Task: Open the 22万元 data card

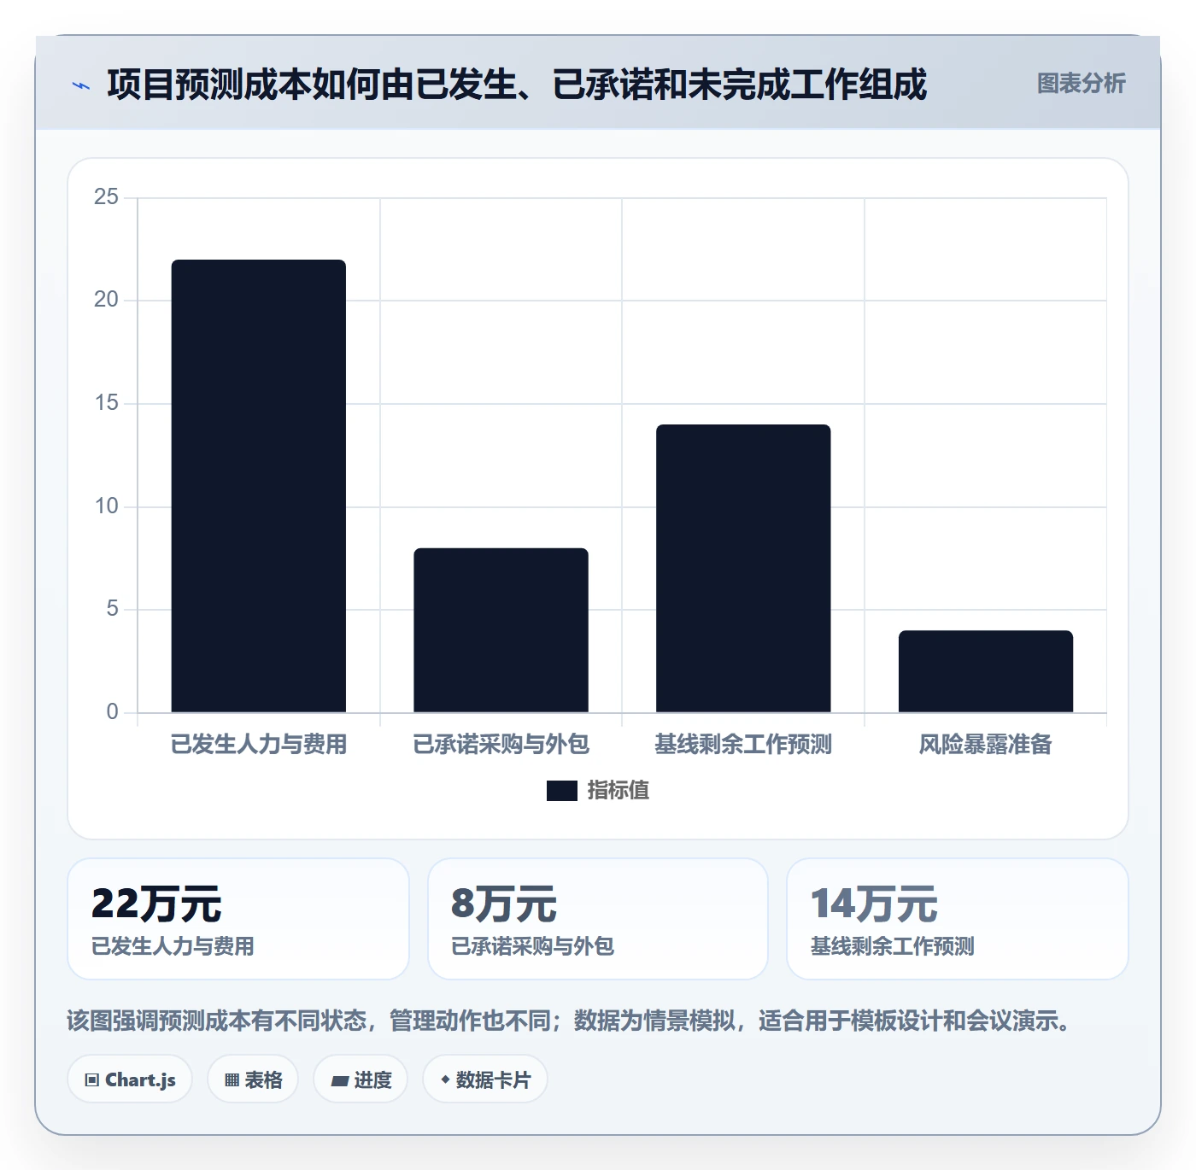Action: tap(238, 919)
